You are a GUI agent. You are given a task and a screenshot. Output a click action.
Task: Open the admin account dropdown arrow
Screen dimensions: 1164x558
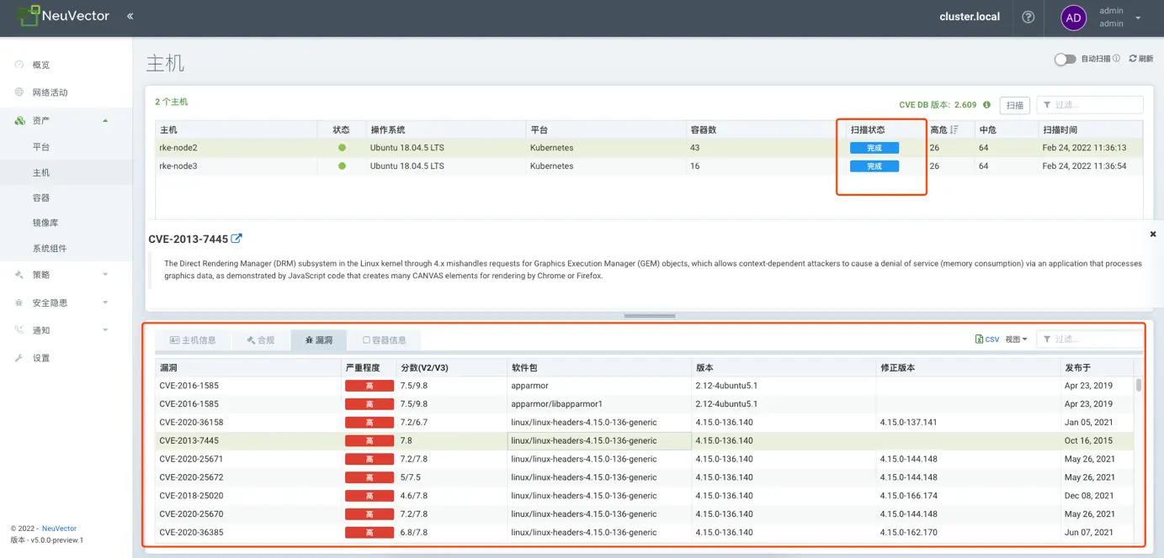[1138, 17]
